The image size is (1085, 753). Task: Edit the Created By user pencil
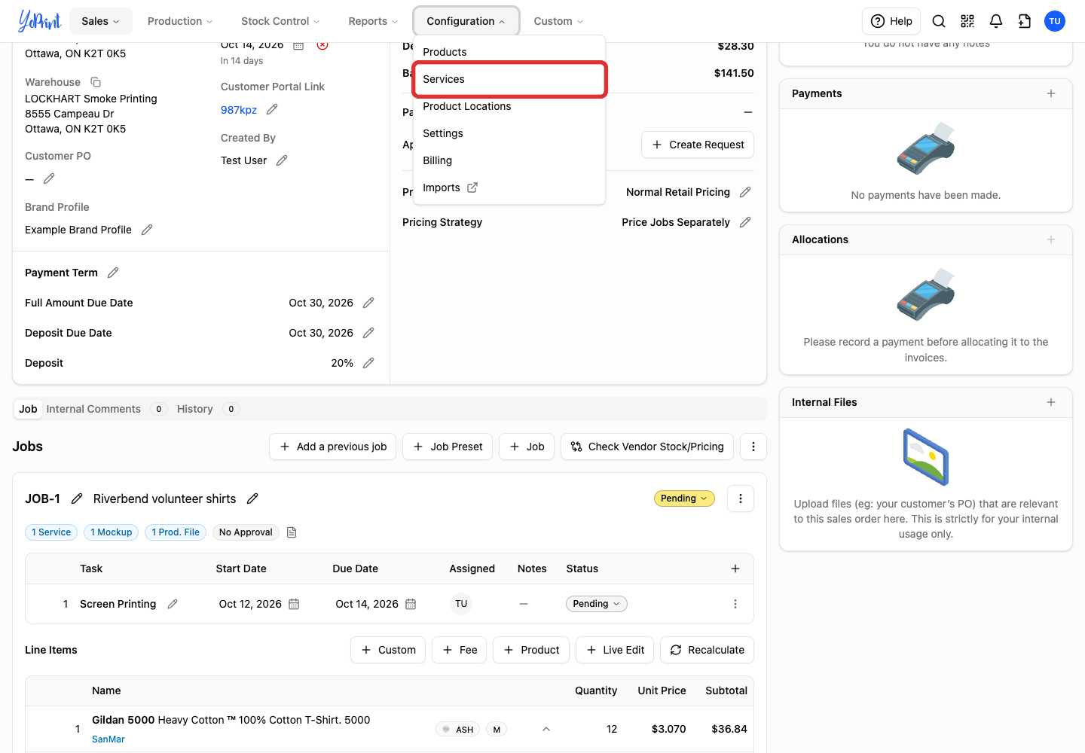coord(282,160)
